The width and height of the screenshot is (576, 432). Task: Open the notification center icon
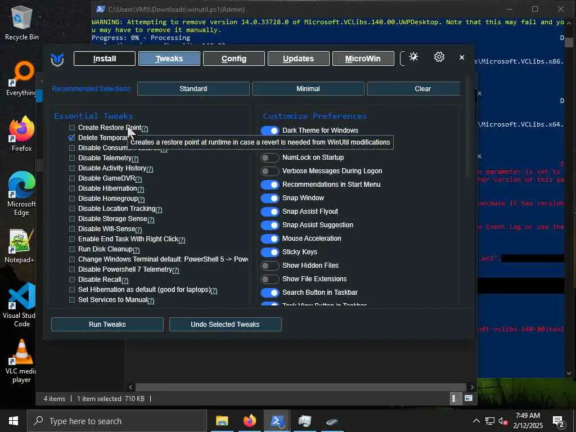pos(559,422)
